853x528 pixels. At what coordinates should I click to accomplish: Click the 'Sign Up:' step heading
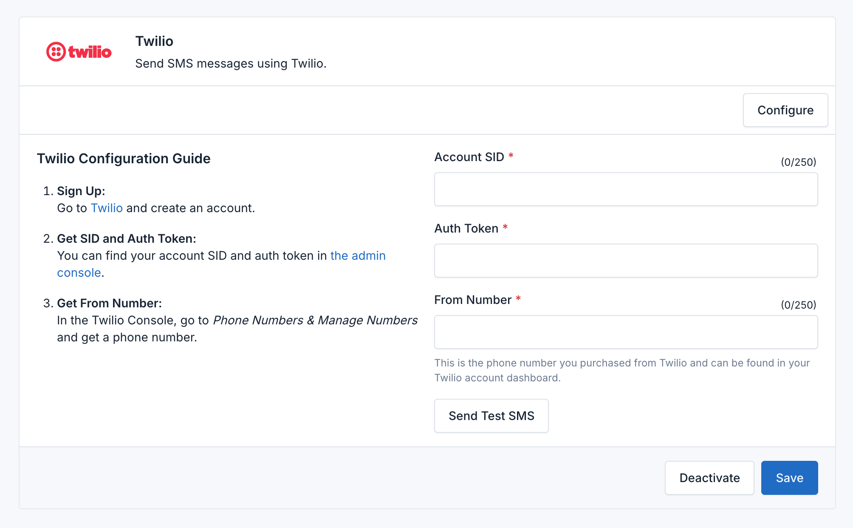[81, 191]
